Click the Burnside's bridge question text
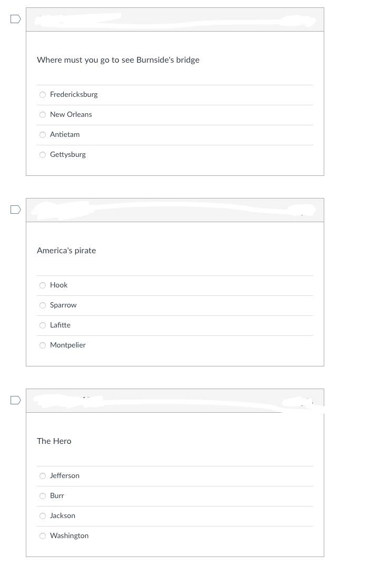The width and height of the screenshot is (389, 566). pyautogui.click(x=118, y=60)
